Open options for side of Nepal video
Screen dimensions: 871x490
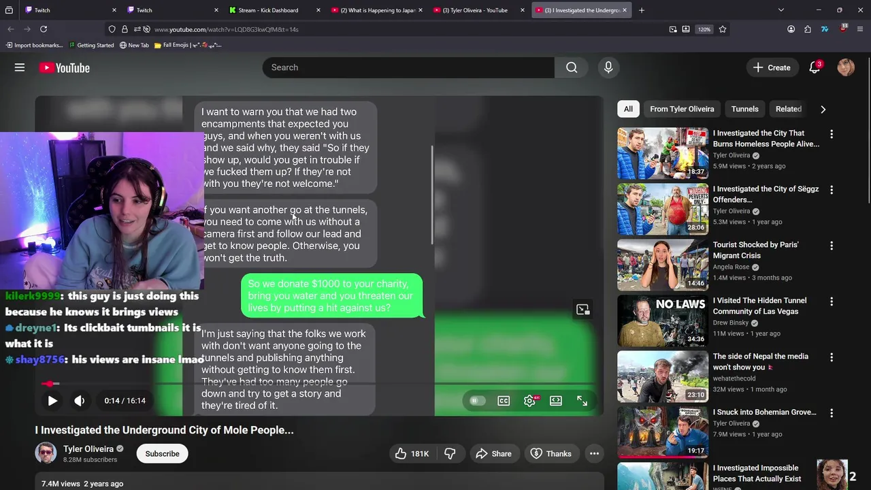click(x=831, y=357)
